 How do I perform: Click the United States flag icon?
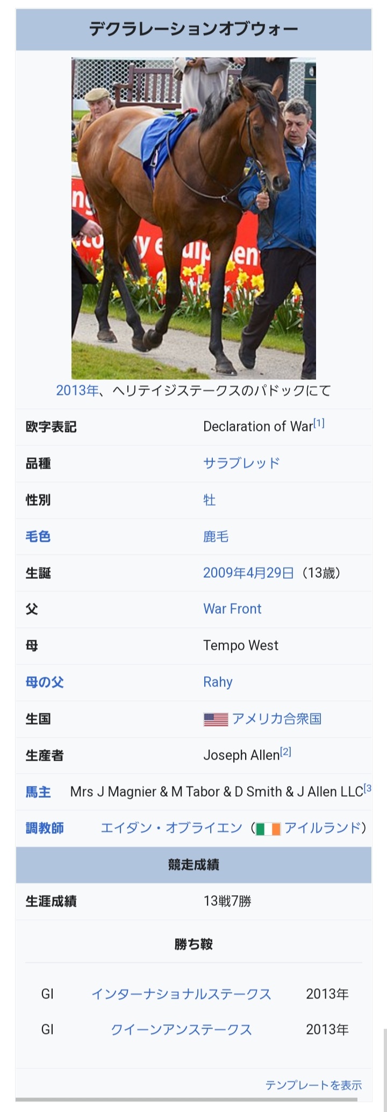click(x=216, y=719)
